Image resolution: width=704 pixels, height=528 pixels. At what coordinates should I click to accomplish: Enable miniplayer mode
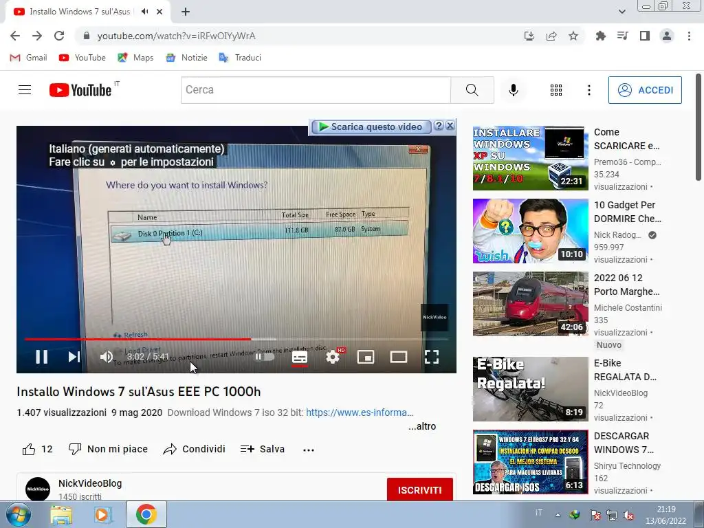pos(366,357)
